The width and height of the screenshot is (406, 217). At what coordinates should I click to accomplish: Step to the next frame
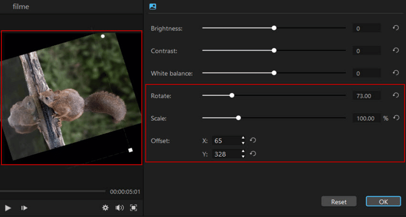pyautogui.click(x=23, y=208)
